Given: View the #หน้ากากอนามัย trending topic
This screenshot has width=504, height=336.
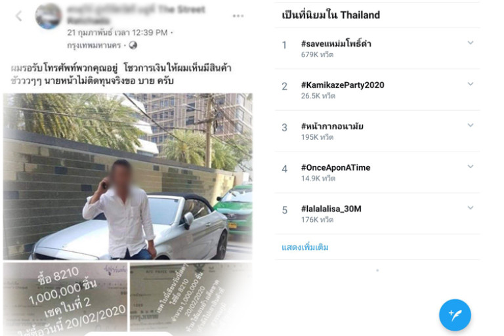Looking at the screenshot, I should tap(332, 126).
